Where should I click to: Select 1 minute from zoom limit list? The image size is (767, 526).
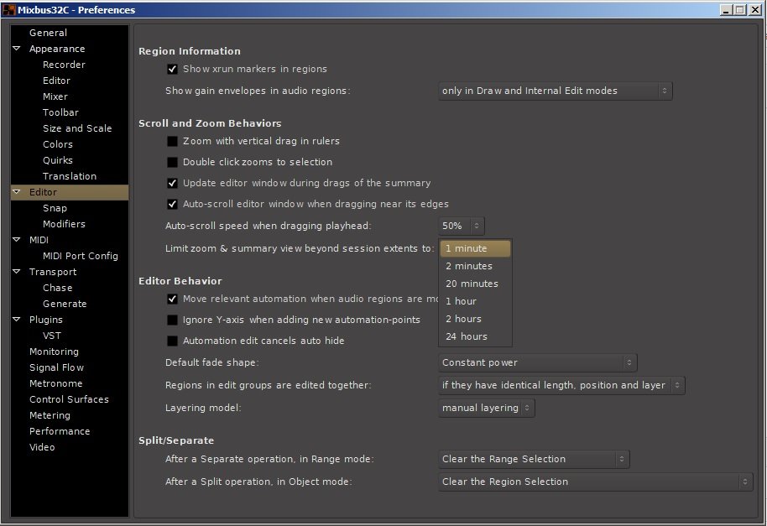475,248
